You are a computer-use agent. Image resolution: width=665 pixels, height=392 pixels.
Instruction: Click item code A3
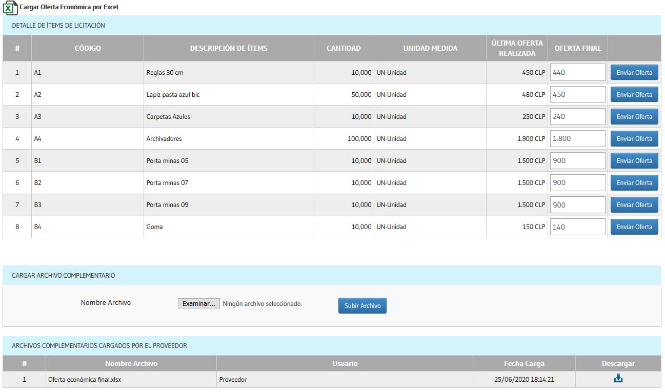coord(38,117)
